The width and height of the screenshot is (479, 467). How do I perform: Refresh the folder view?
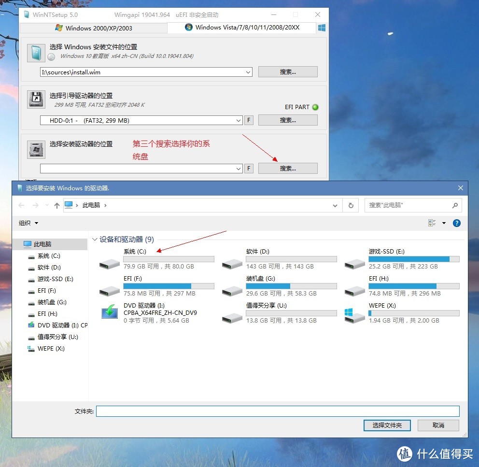click(x=351, y=205)
